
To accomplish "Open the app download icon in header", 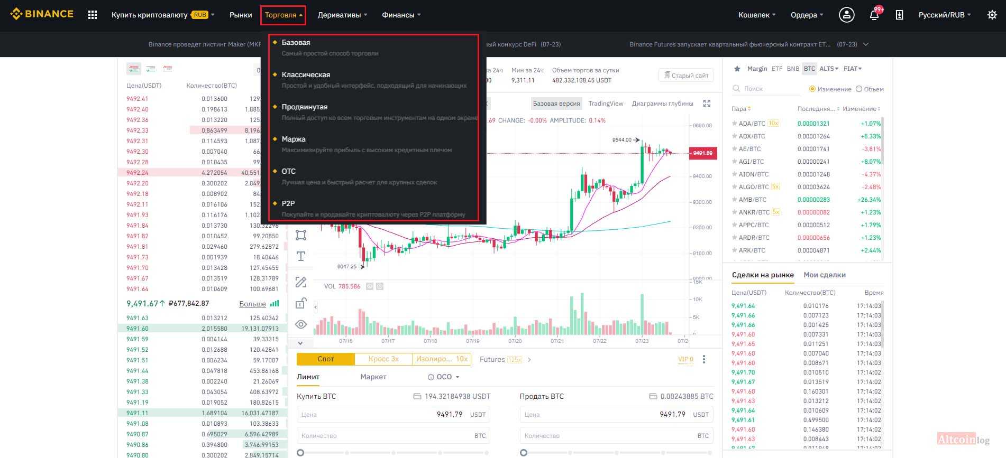I will tap(899, 15).
